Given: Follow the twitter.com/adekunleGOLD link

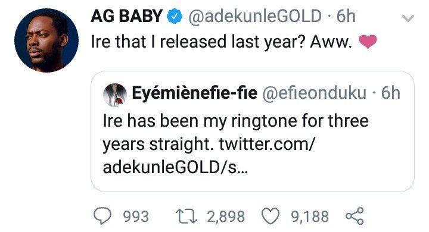Looking at the screenshot, I should pos(209,156).
